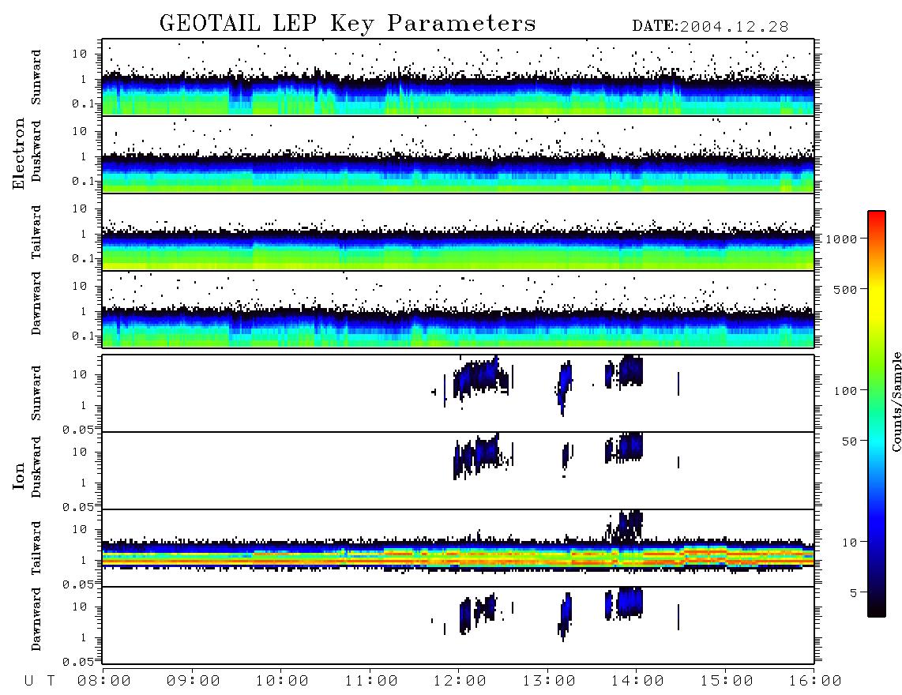The width and height of the screenshot is (902, 695).
Task: Click the 50 colorbar tick label
Action: 849,441
